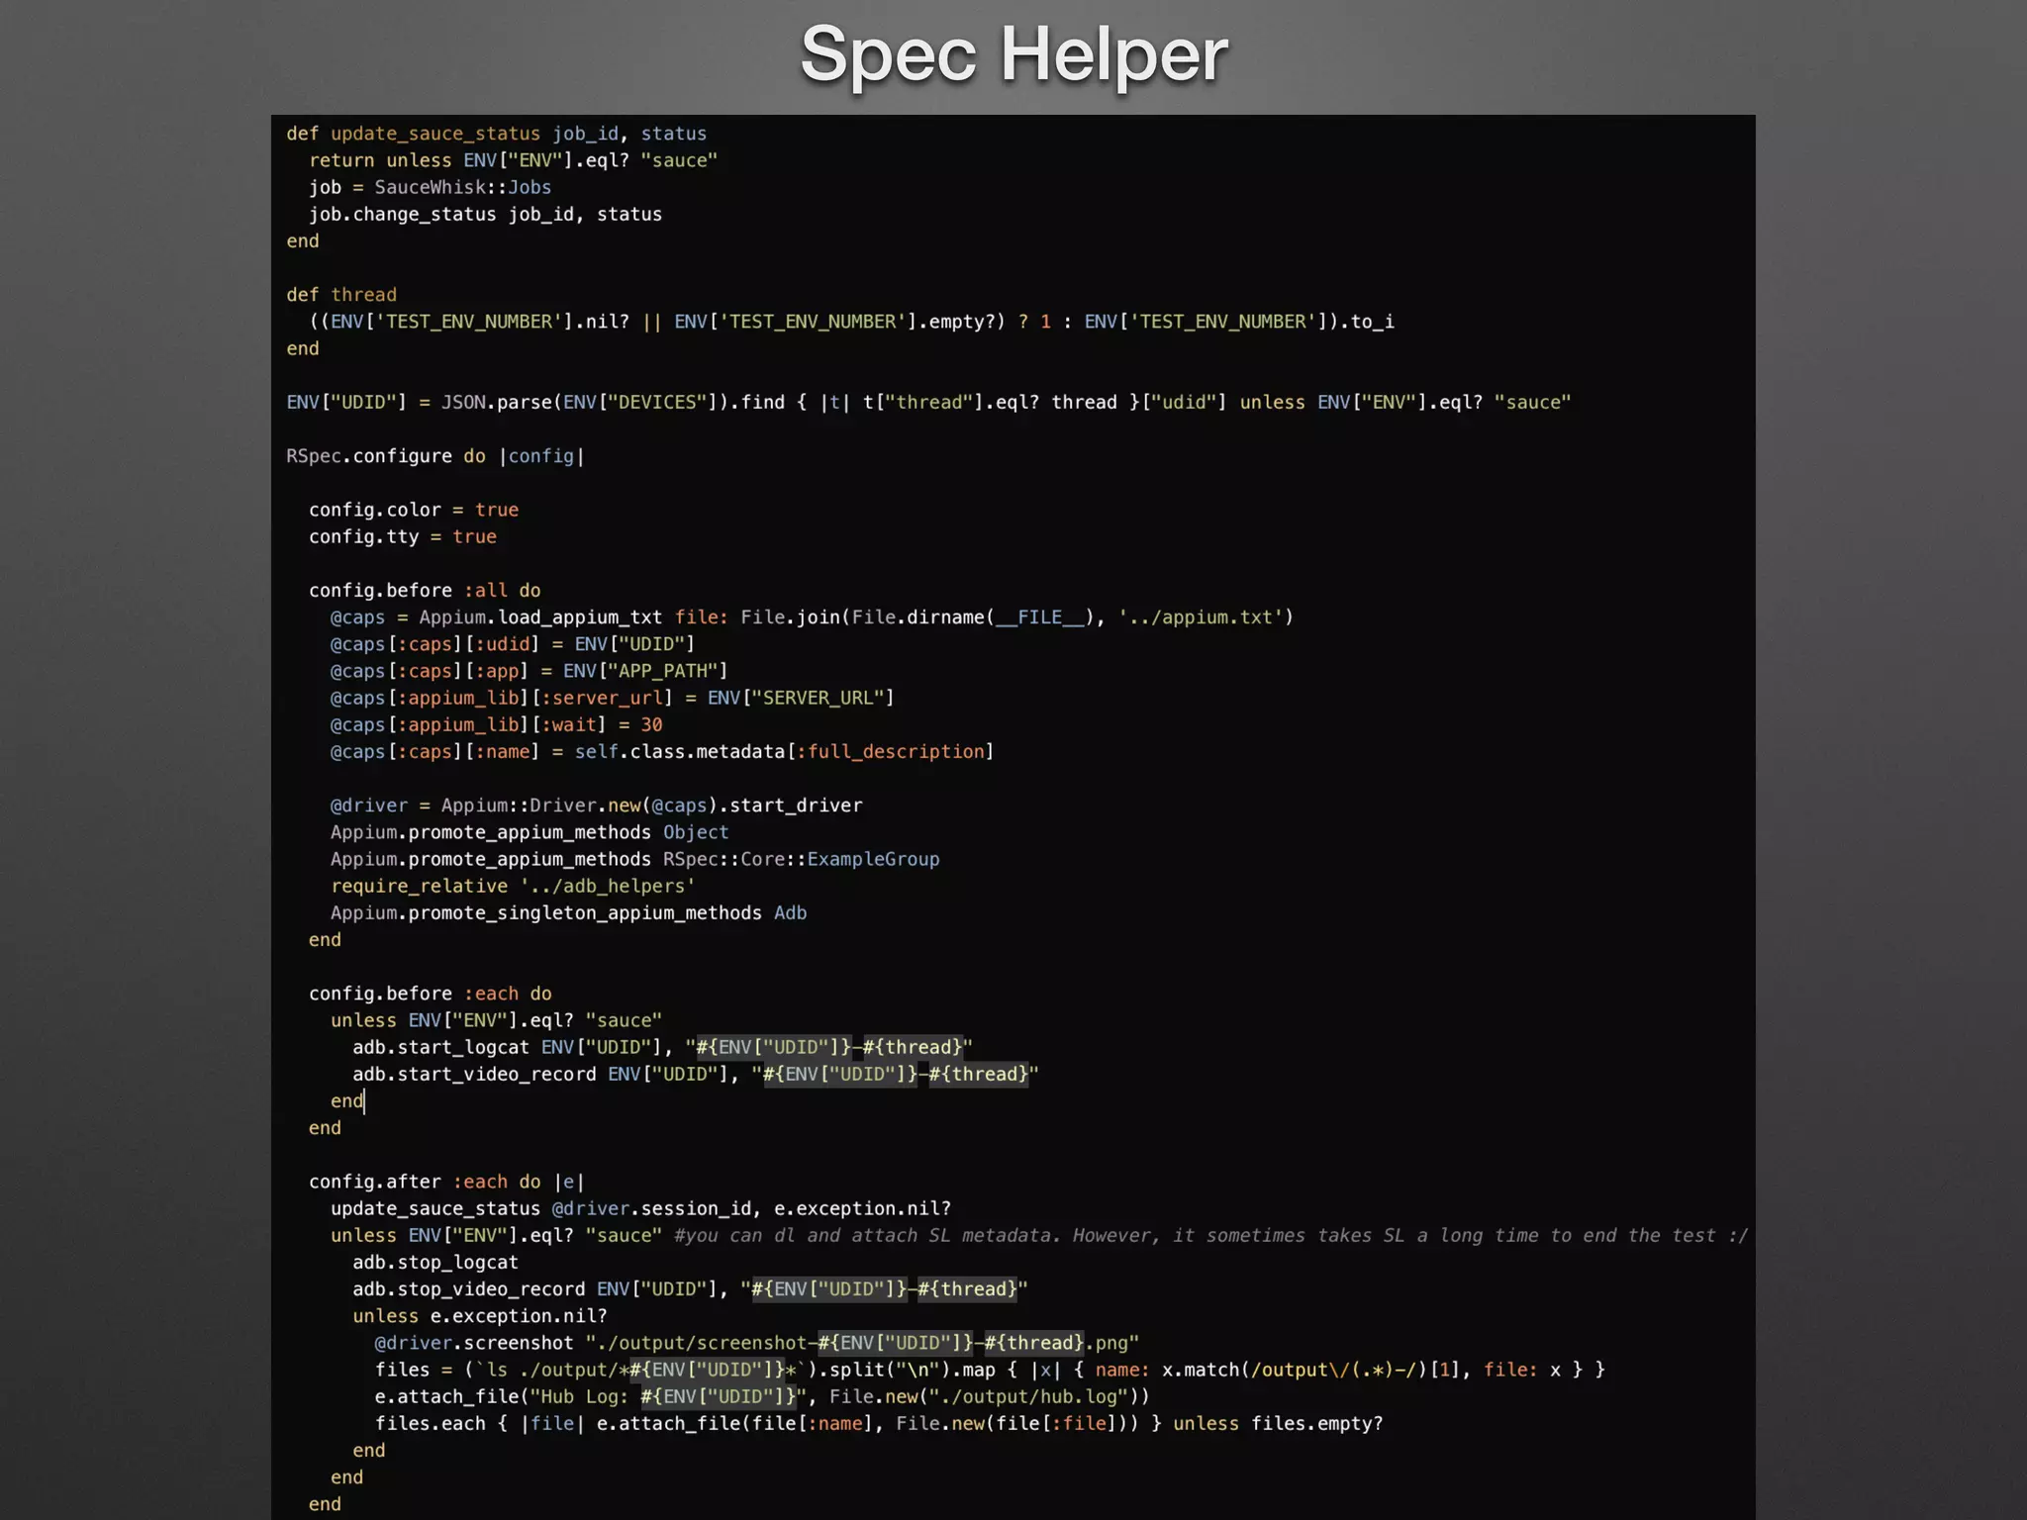Click the 'adb.stop_logcat' line

(435, 1263)
